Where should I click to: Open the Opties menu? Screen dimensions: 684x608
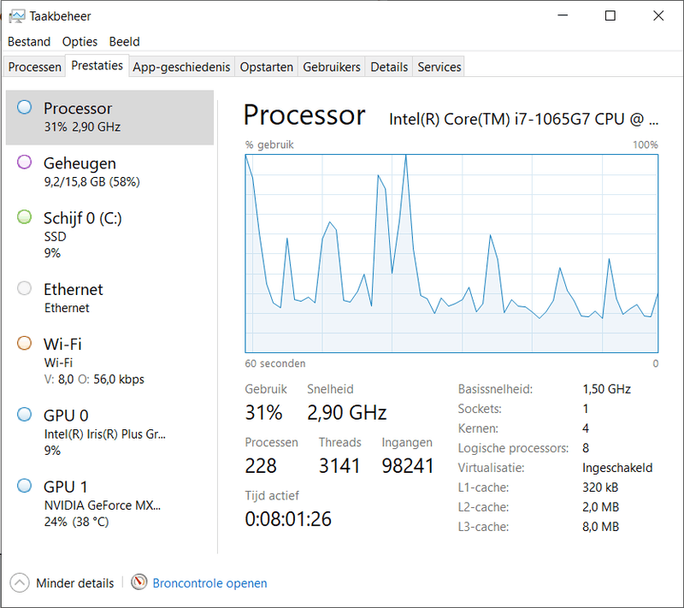pos(80,41)
